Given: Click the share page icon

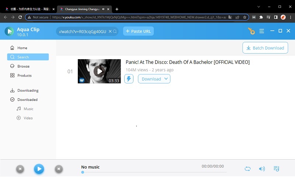Looking at the screenshot, I should click(237, 17).
